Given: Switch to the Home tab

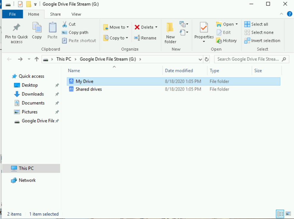Looking at the screenshot, I should (x=34, y=14).
